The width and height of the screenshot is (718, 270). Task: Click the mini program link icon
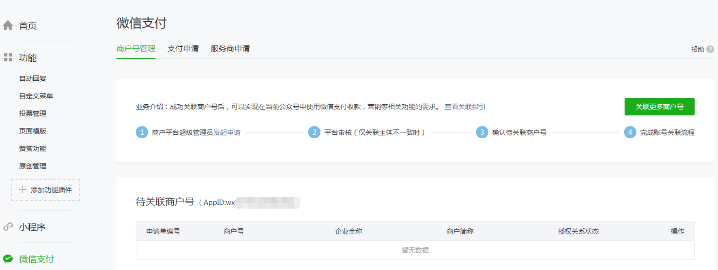point(8,227)
